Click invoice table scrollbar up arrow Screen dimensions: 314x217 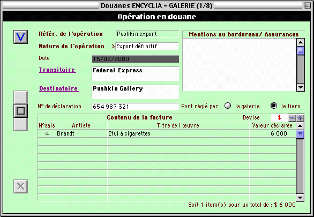300,126
